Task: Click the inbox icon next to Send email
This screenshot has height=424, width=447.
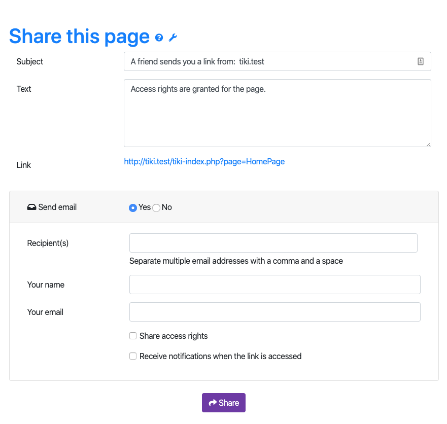Action: [31, 207]
